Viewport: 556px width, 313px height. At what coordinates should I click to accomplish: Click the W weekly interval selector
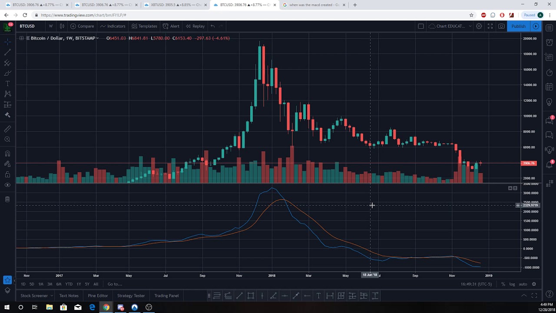tap(51, 26)
